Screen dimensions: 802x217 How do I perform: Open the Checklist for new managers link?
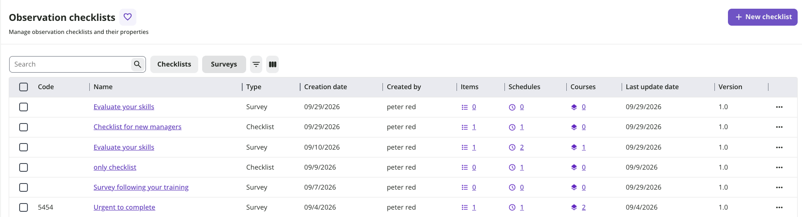pyautogui.click(x=137, y=127)
